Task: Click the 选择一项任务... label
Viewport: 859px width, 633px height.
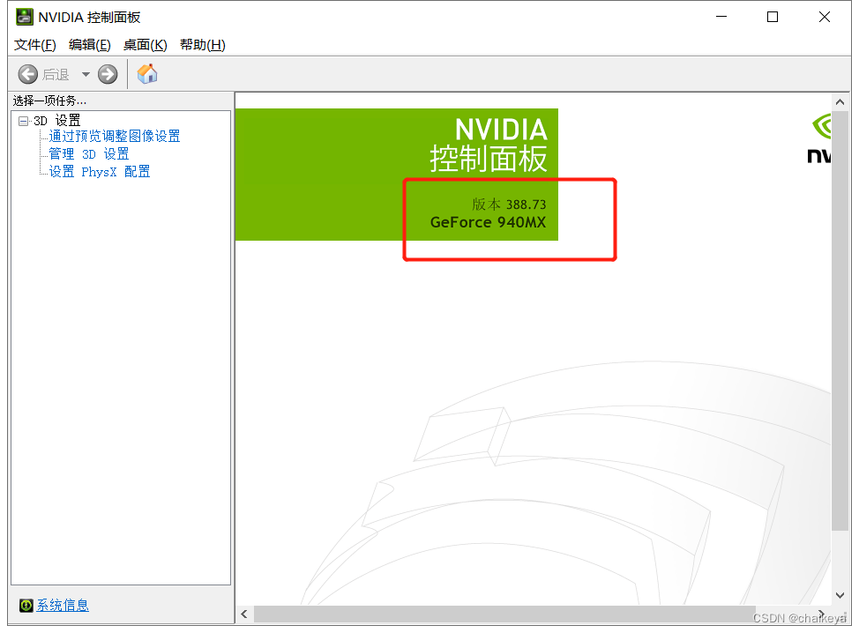Action: click(50, 101)
